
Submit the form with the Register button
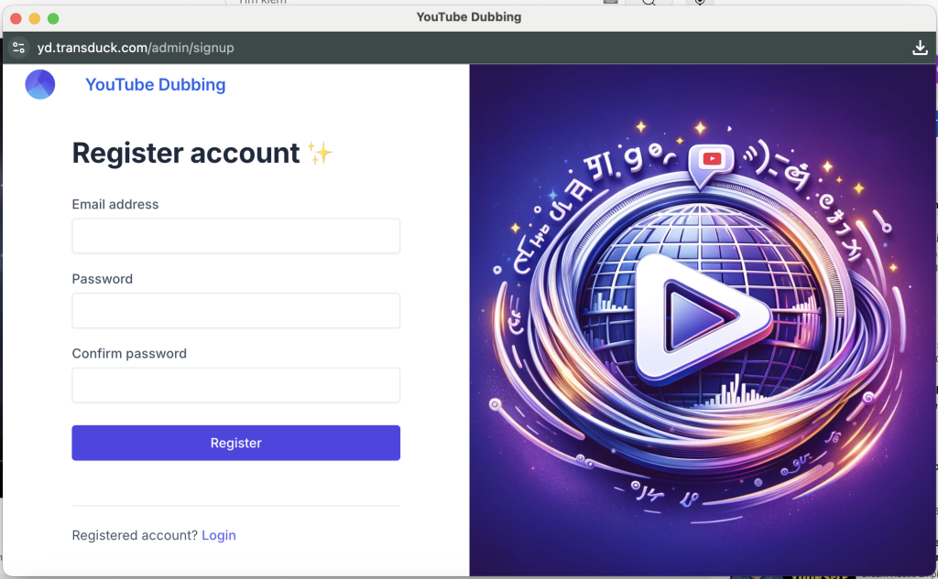pyautogui.click(x=235, y=443)
